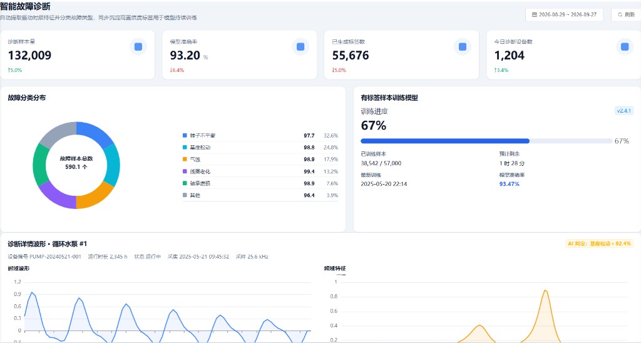Click the icon on the 今日诊断设备数 card
Image resolution: width=641 pixels, height=343 pixels.
(625, 47)
